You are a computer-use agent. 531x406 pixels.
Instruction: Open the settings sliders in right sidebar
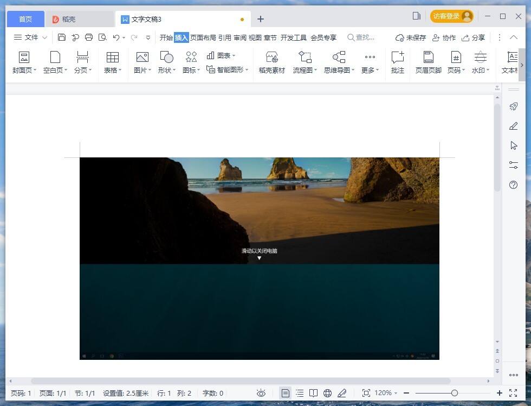[514, 165]
